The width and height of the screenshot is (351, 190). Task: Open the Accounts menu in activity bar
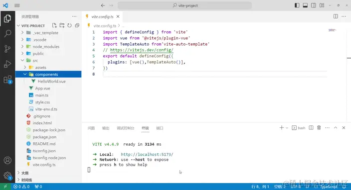7,160
